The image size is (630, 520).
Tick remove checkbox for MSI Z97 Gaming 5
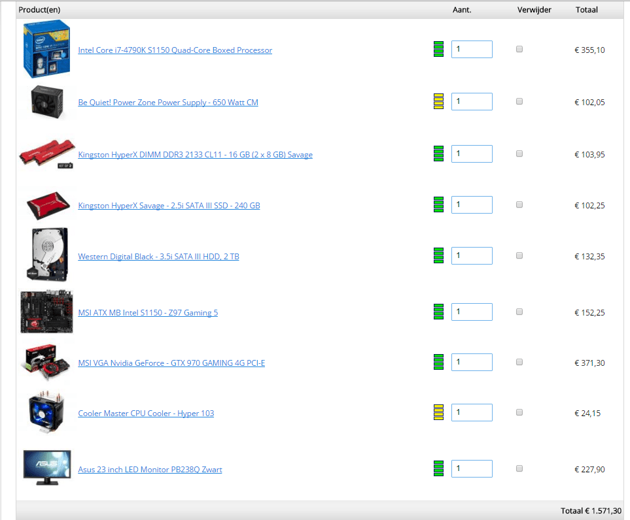click(x=519, y=312)
